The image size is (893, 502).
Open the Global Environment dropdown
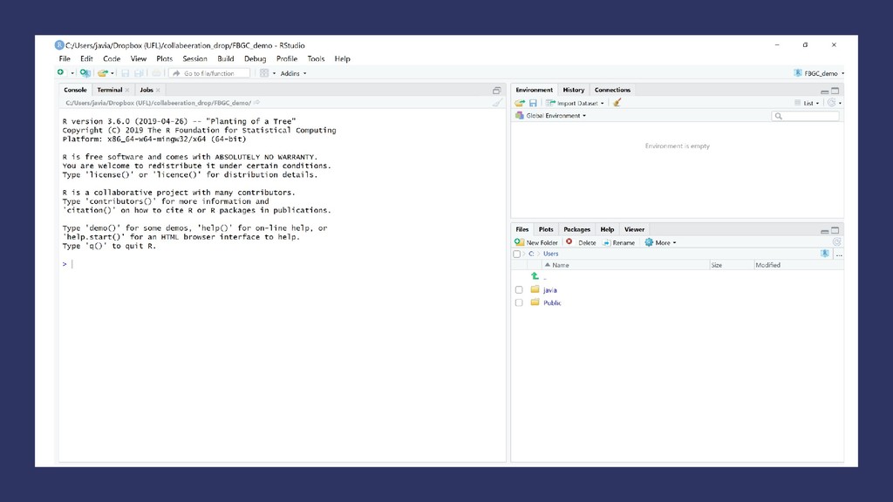551,116
